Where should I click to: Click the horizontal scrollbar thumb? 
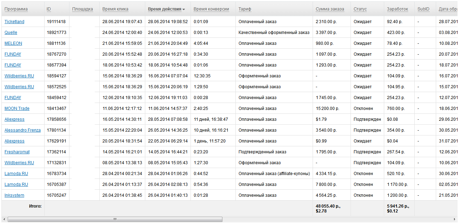tap(115, 219)
